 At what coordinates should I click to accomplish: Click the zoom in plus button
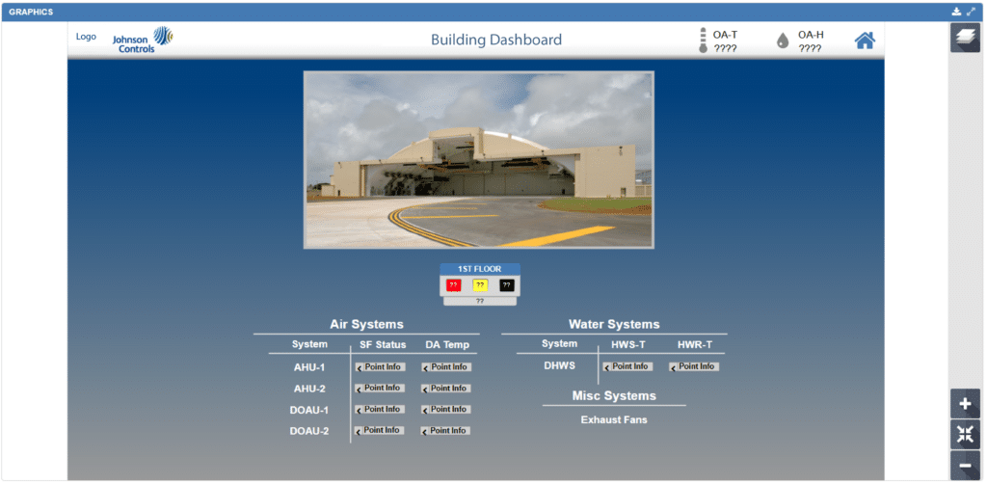pyautogui.click(x=965, y=404)
